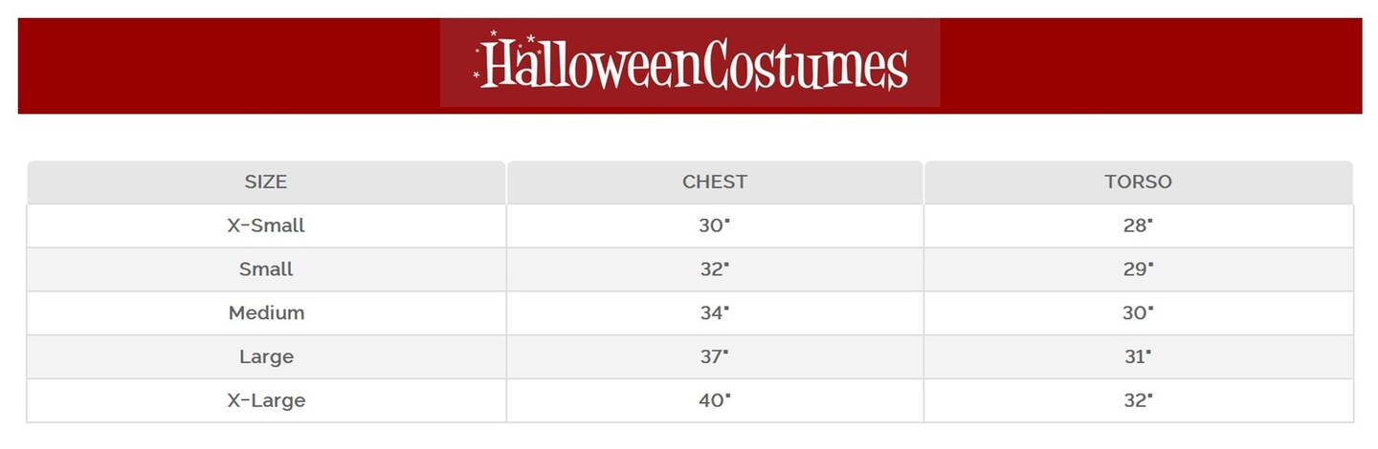Click the 32" chest measurement for Small
This screenshot has height=449, width=1378.
pos(714,269)
